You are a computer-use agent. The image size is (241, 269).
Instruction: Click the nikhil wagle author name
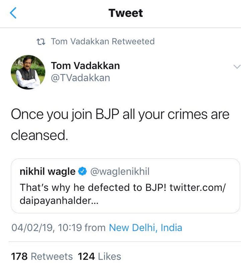47,172
